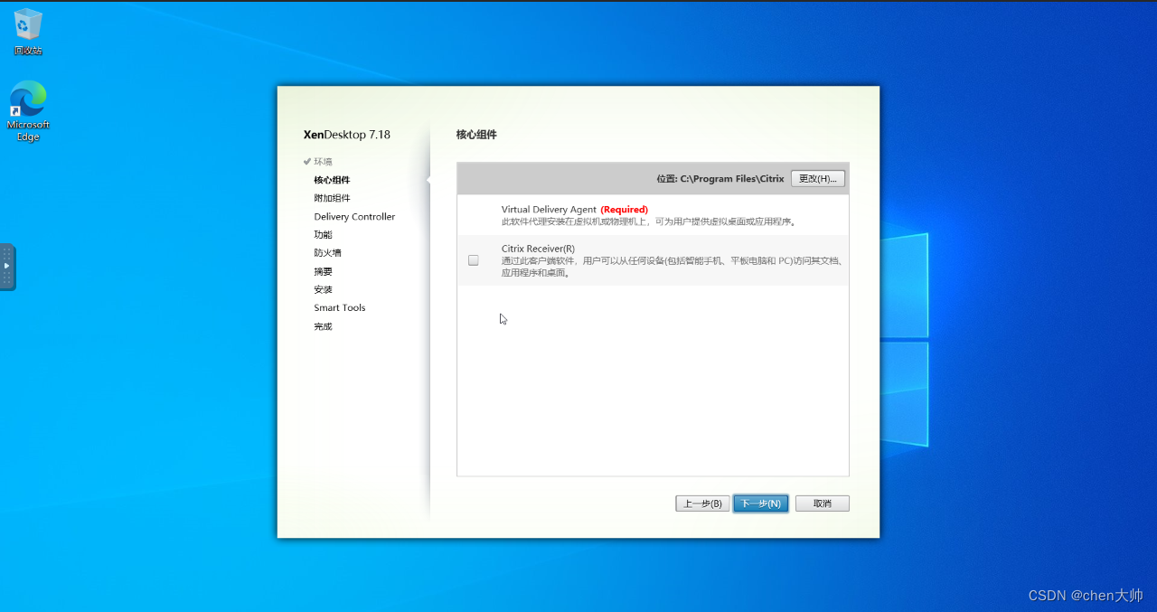Click the Citrix Receiver(R) component title
The width and height of the screenshot is (1157, 612).
coord(538,249)
